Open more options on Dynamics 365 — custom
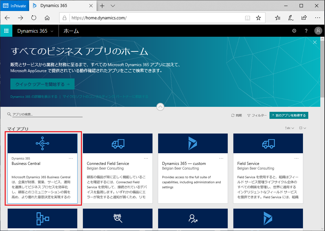This screenshot has height=231, width=325. coord(221,159)
